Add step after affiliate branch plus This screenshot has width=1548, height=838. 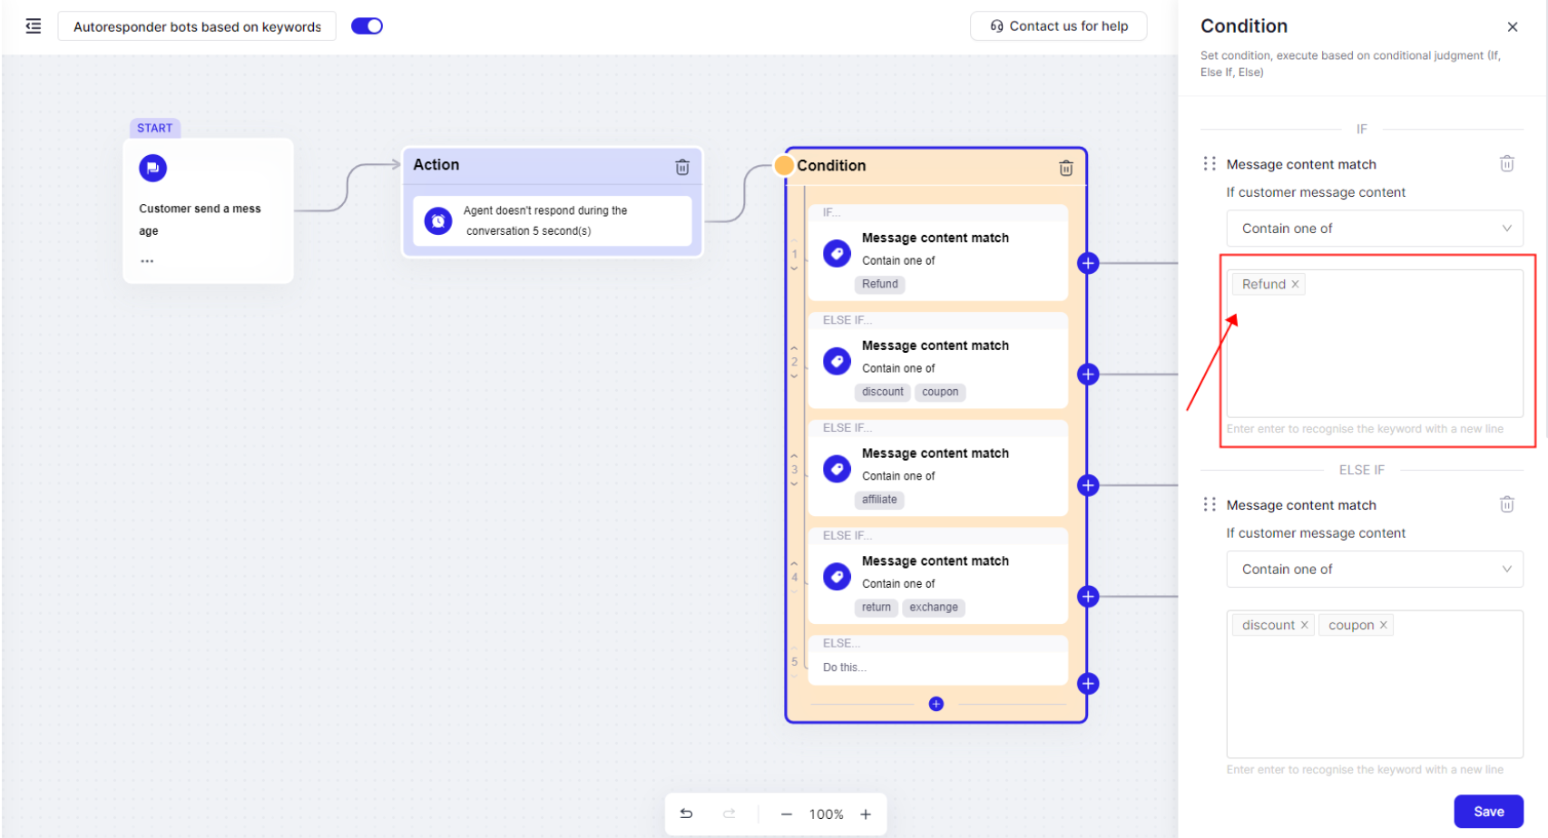tap(1088, 485)
